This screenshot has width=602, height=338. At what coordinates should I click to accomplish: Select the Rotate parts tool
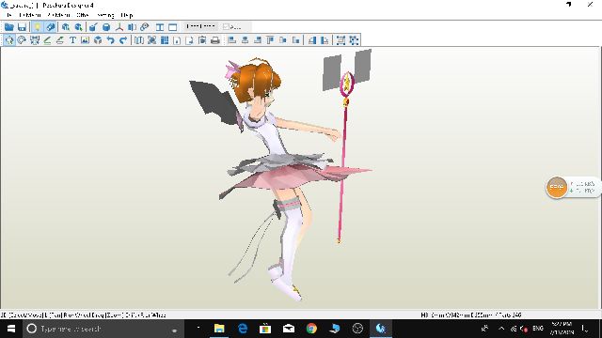(x=22, y=39)
